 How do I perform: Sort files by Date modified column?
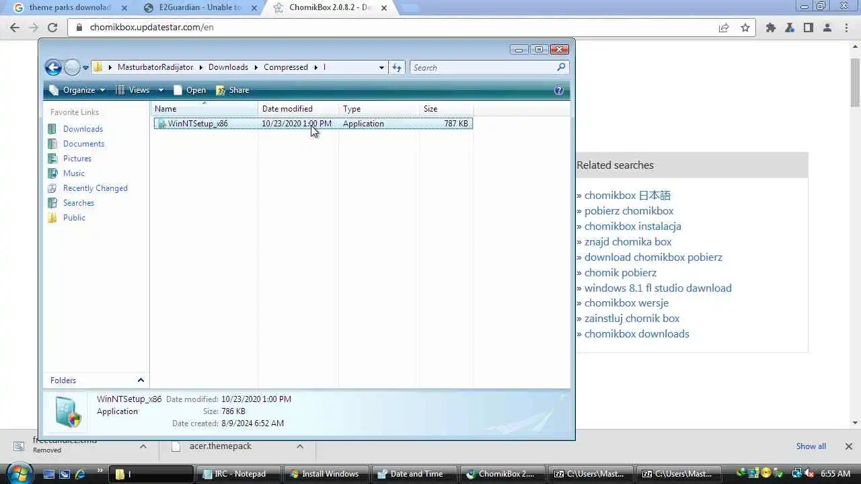pyautogui.click(x=298, y=109)
